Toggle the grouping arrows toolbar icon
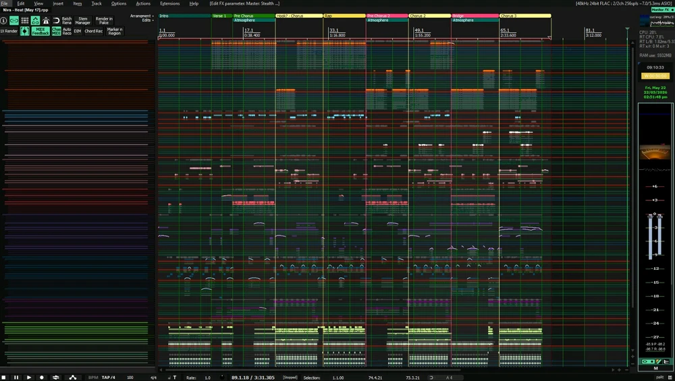This screenshot has width=675, height=381. click(35, 20)
